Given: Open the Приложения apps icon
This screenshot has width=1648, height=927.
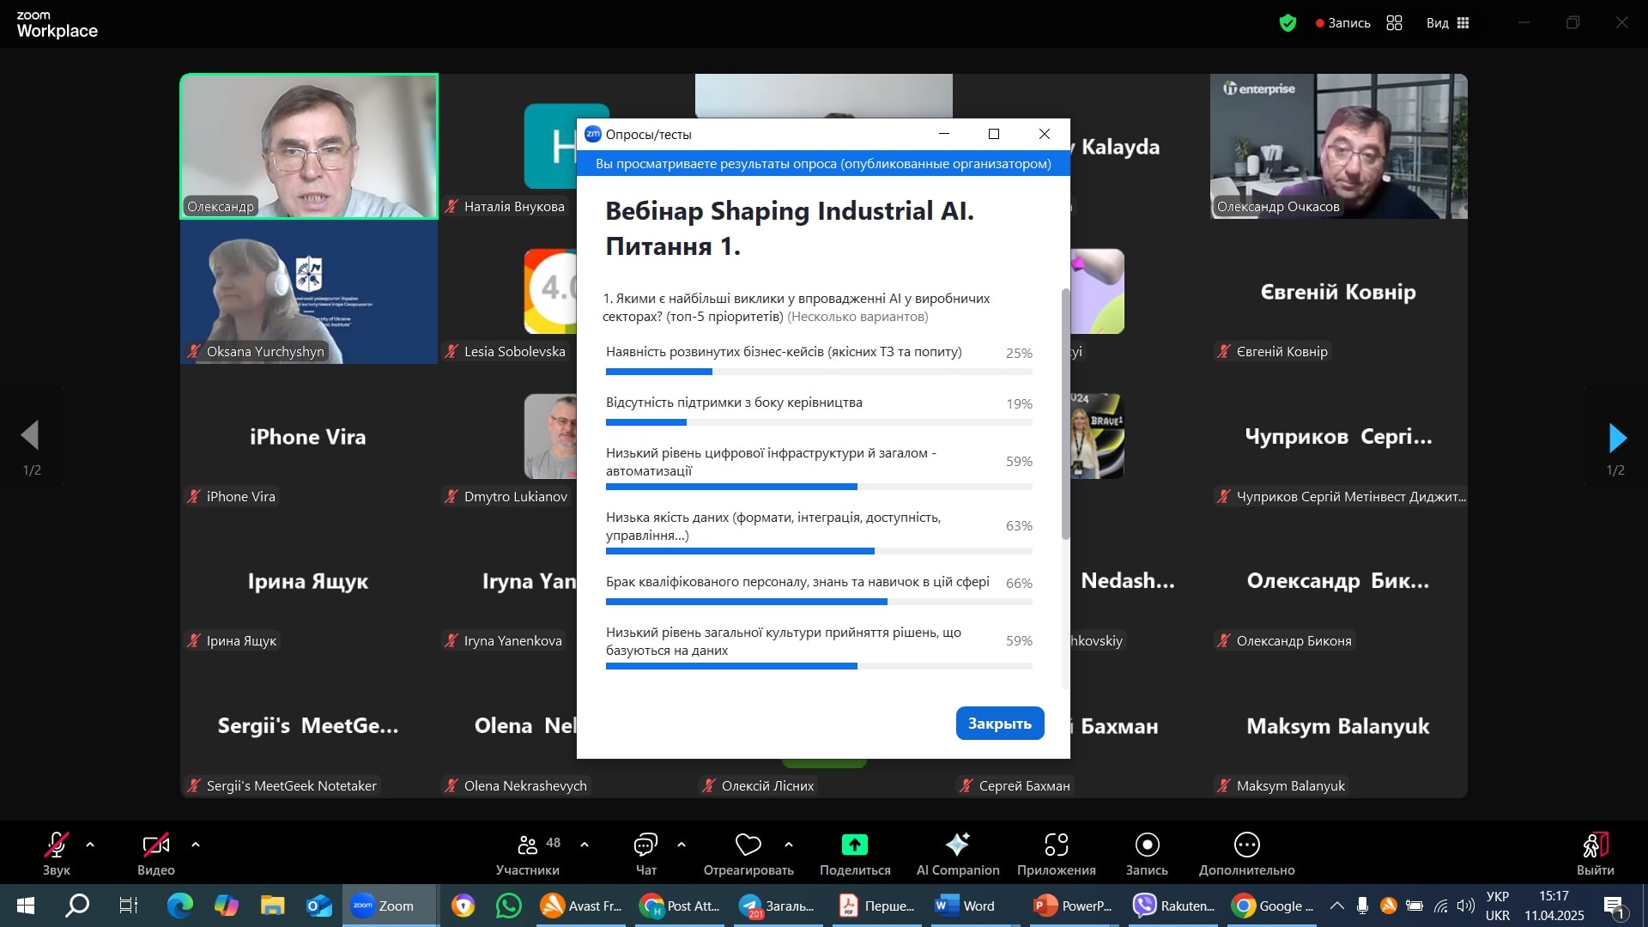Looking at the screenshot, I should point(1056,845).
